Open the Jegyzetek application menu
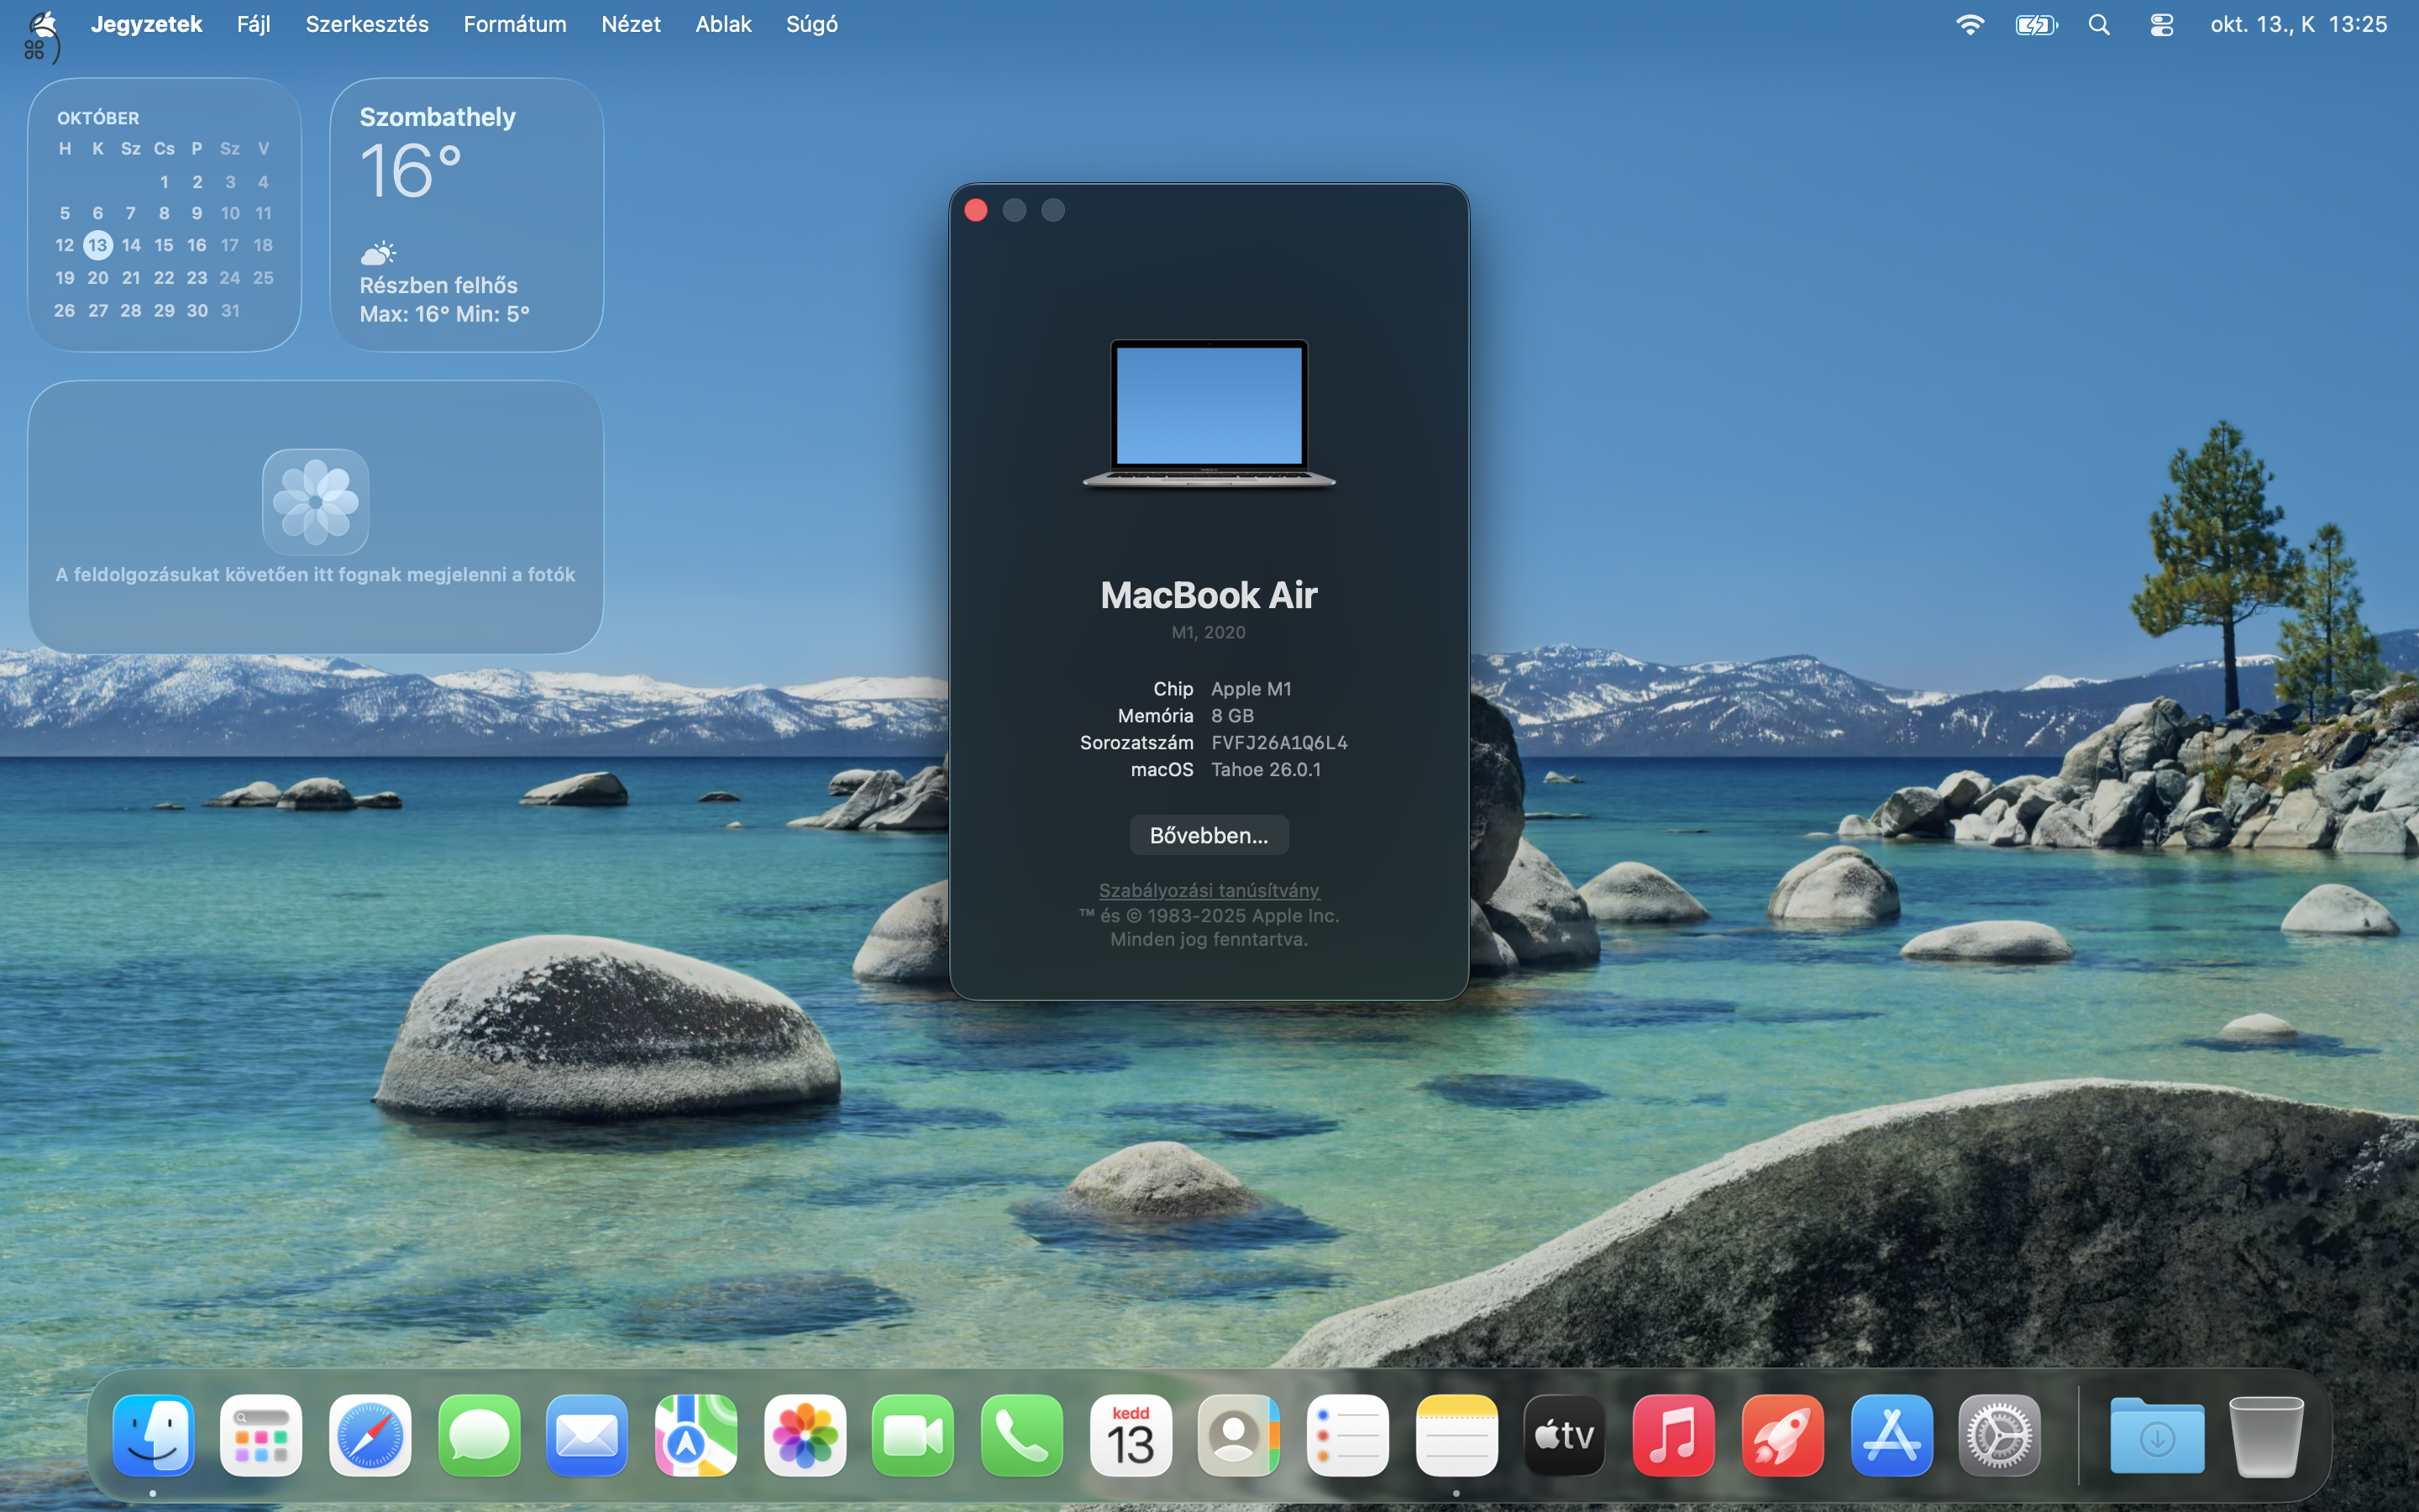The image size is (2419, 1512). [x=146, y=24]
